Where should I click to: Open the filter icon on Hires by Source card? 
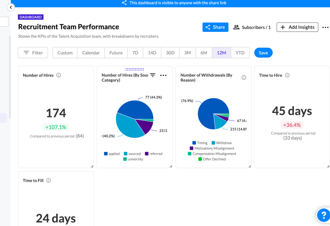click(153, 75)
